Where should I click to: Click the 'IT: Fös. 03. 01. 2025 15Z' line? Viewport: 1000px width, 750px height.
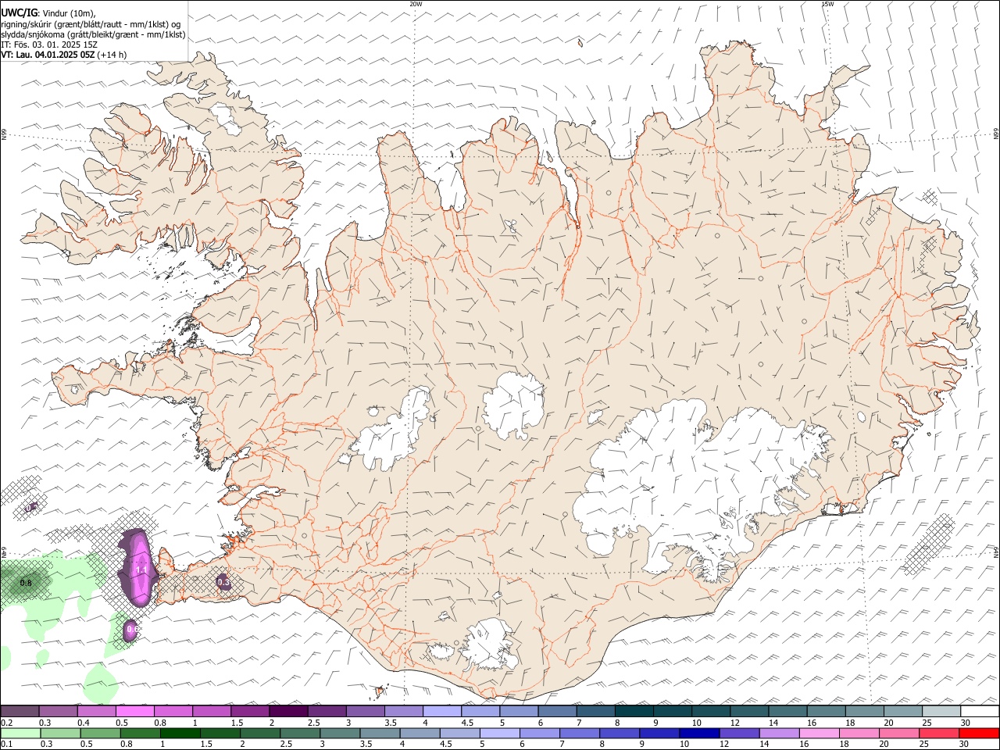48,45
